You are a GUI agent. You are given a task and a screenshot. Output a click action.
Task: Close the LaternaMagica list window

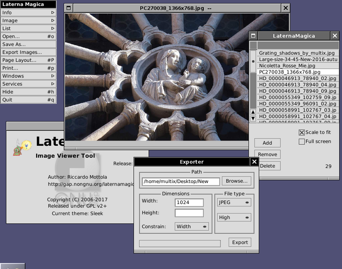coord(335,36)
